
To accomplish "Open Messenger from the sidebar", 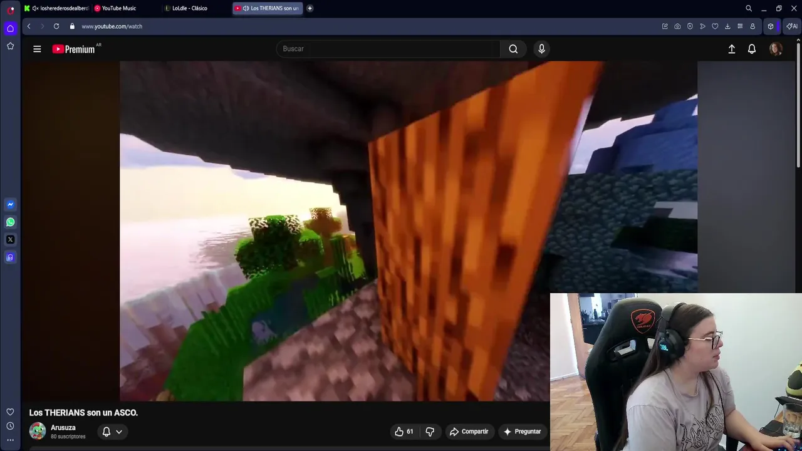I will tap(10, 204).
